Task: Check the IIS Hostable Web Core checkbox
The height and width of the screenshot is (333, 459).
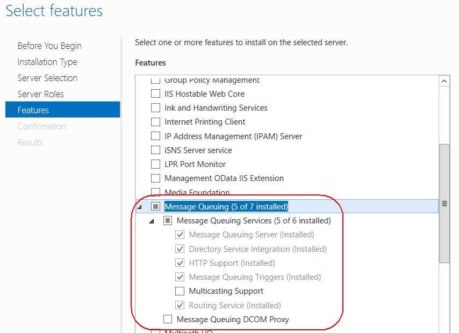Action: [155, 93]
